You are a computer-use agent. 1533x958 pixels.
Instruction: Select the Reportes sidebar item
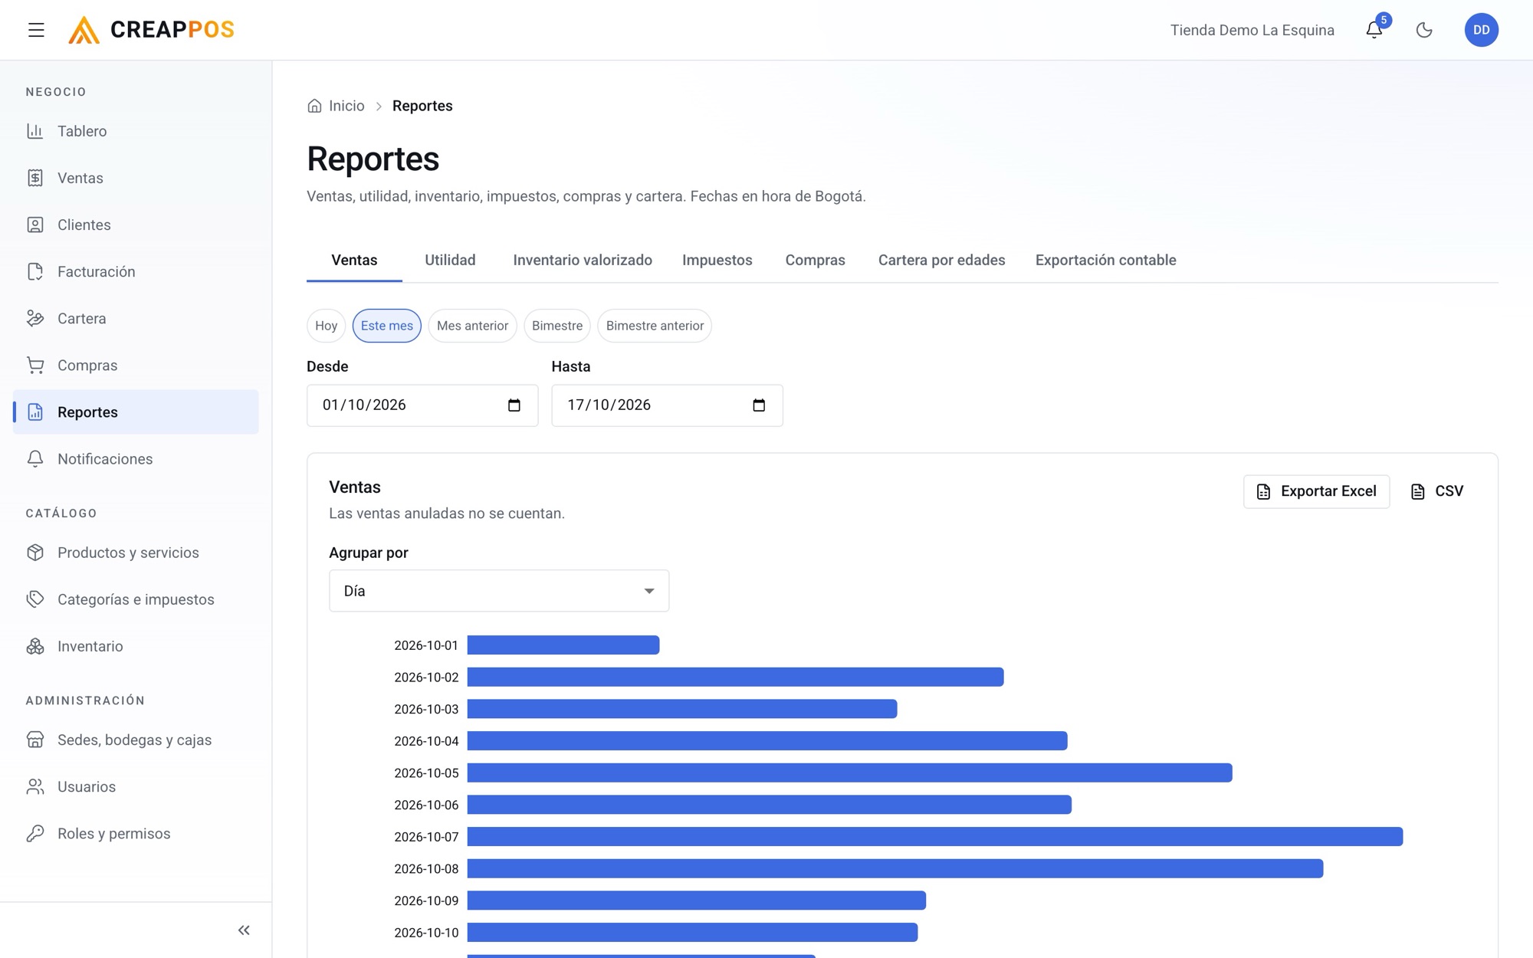pyautogui.click(x=136, y=412)
